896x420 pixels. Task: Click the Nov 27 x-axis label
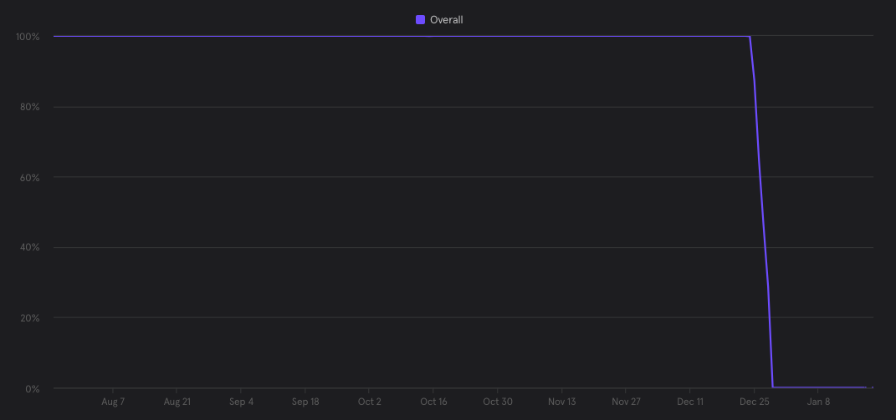coord(626,402)
